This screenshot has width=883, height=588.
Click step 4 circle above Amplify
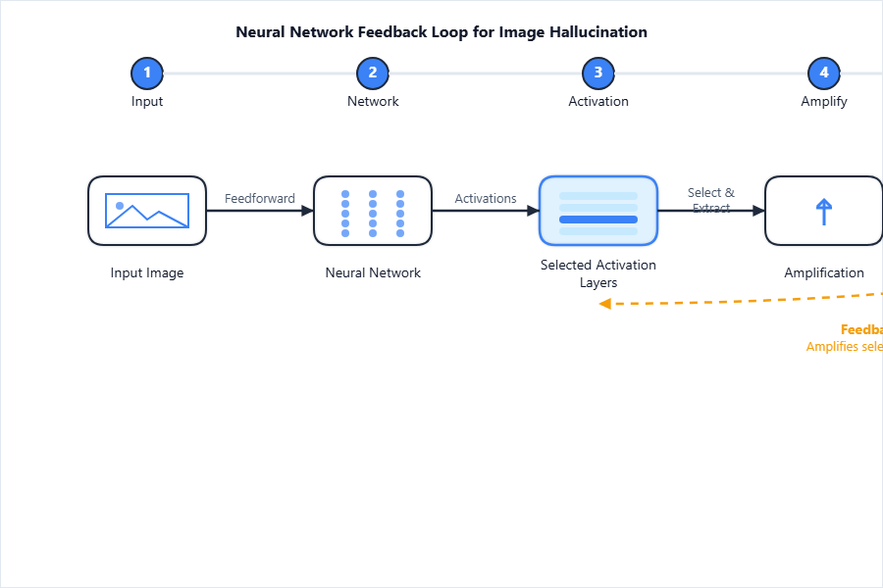click(x=824, y=73)
